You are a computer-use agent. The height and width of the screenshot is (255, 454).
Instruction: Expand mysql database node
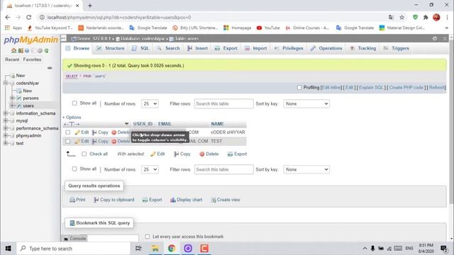[x=6, y=121]
